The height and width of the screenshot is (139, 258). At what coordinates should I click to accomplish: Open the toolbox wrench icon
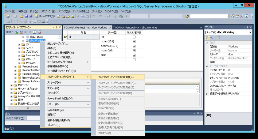coord(241,16)
